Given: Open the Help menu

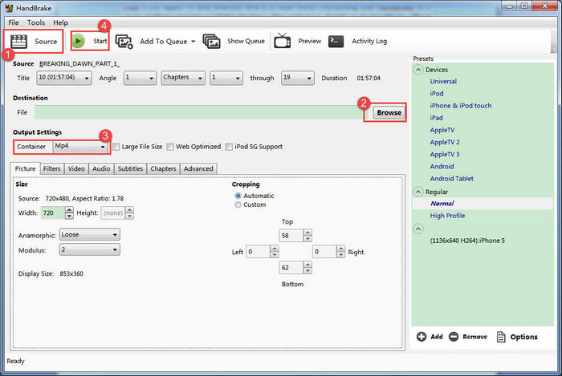Looking at the screenshot, I should pyautogui.click(x=60, y=22).
